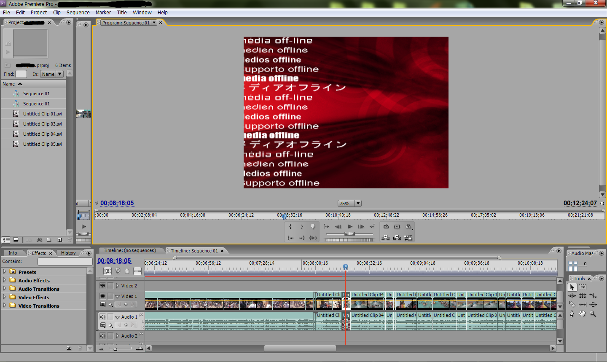Click the Shuttle slider in Program monitor
This screenshot has height=362, width=607.
349,234
